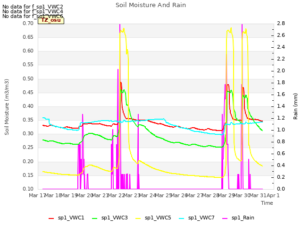
Task: Click the 0.35 soil moisture tick label
Action: point(28,120)
